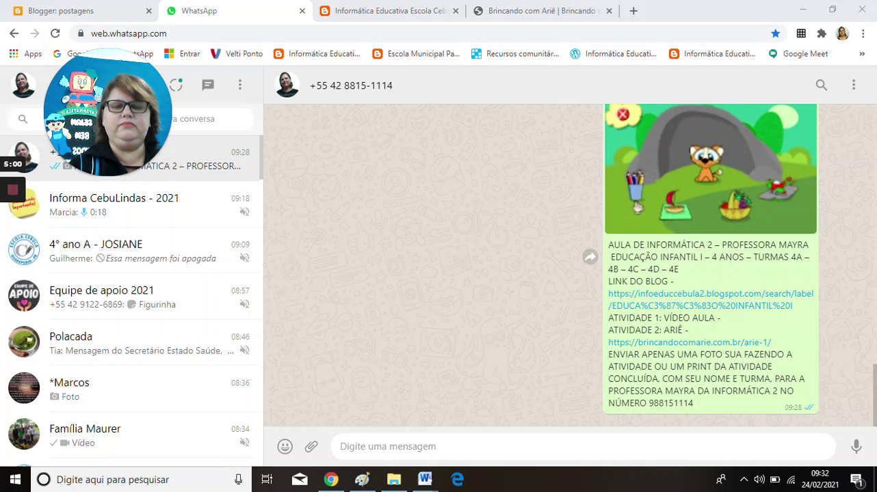Open Microsoft Edge from the taskbar
877x492 pixels.
[x=457, y=479]
